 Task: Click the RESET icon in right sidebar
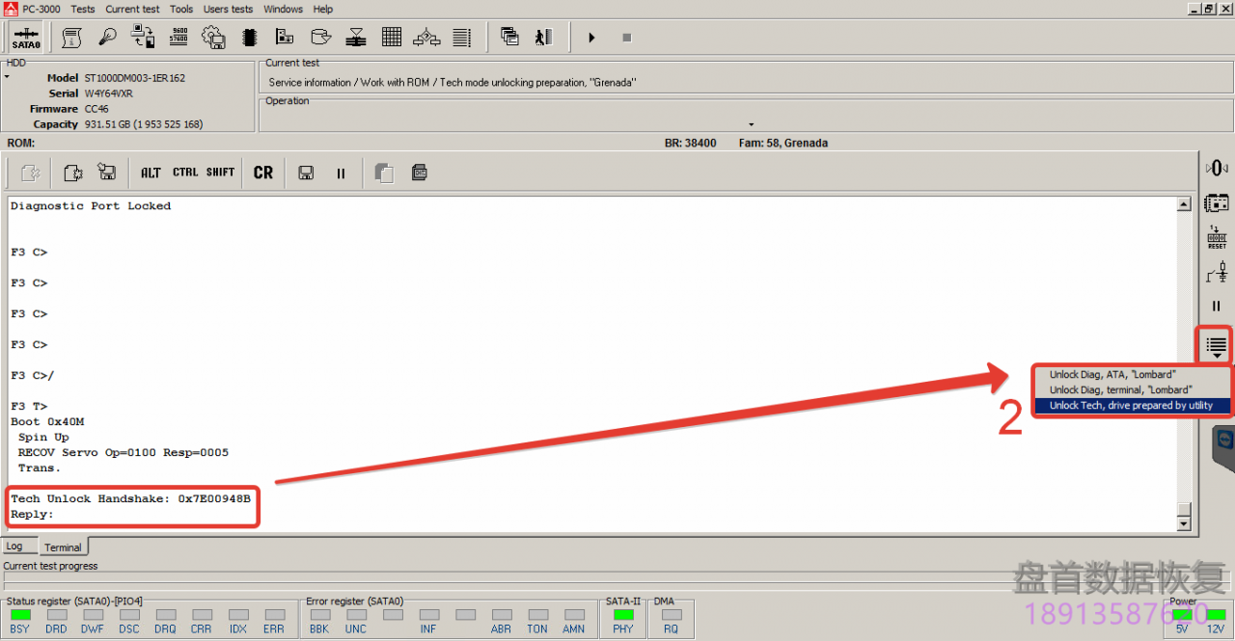(x=1216, y=237)
